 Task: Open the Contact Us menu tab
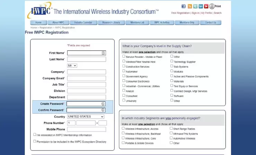click(211, 22)
